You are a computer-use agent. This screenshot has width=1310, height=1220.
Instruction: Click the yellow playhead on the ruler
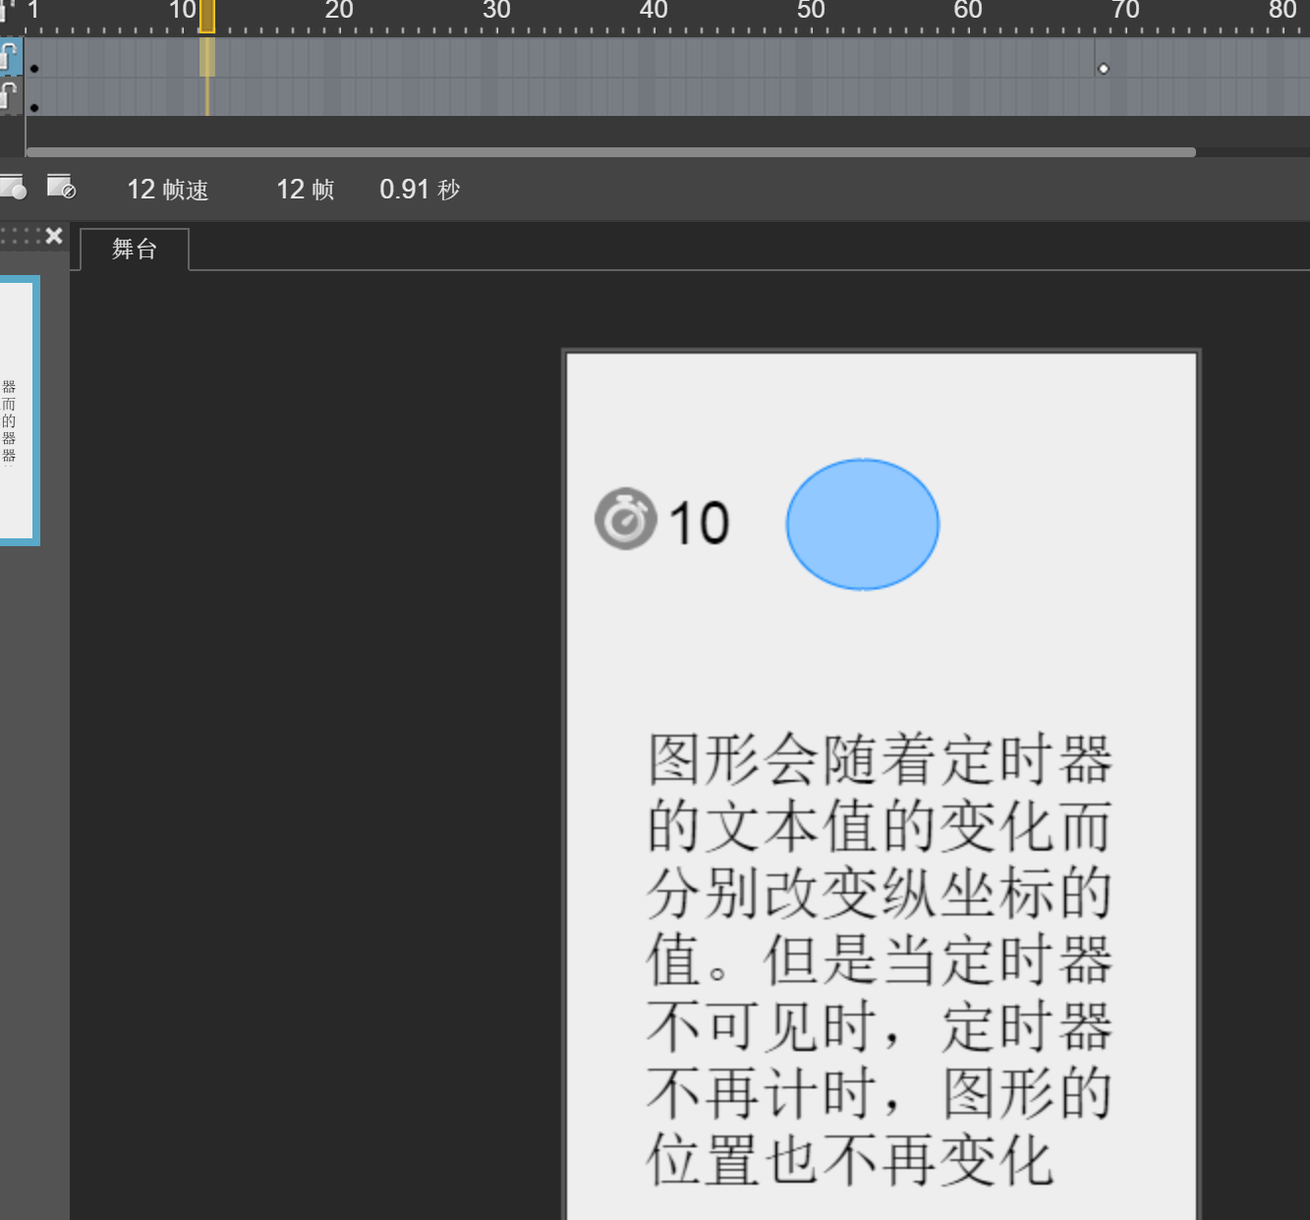pos(207,16)
